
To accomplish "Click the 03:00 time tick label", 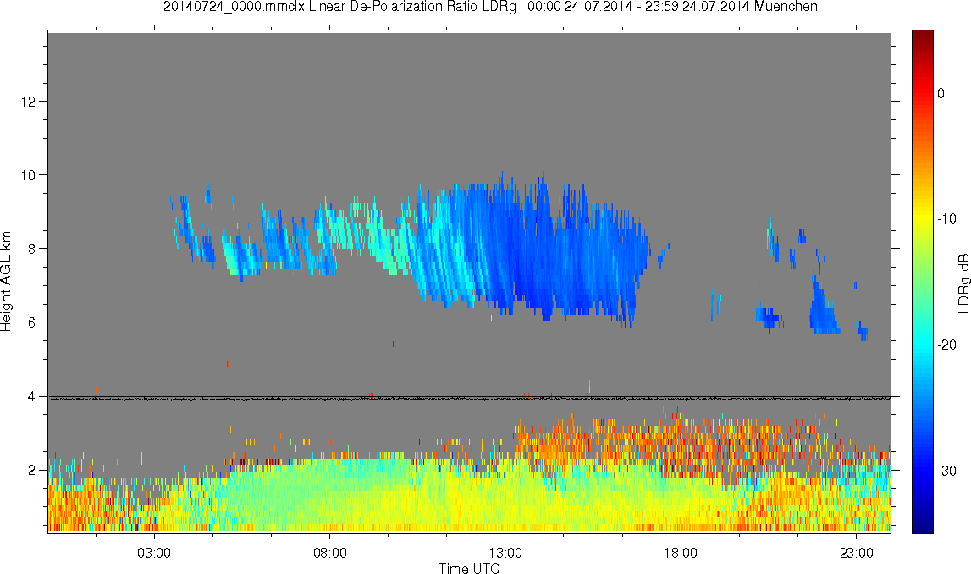I will [153, 553].
